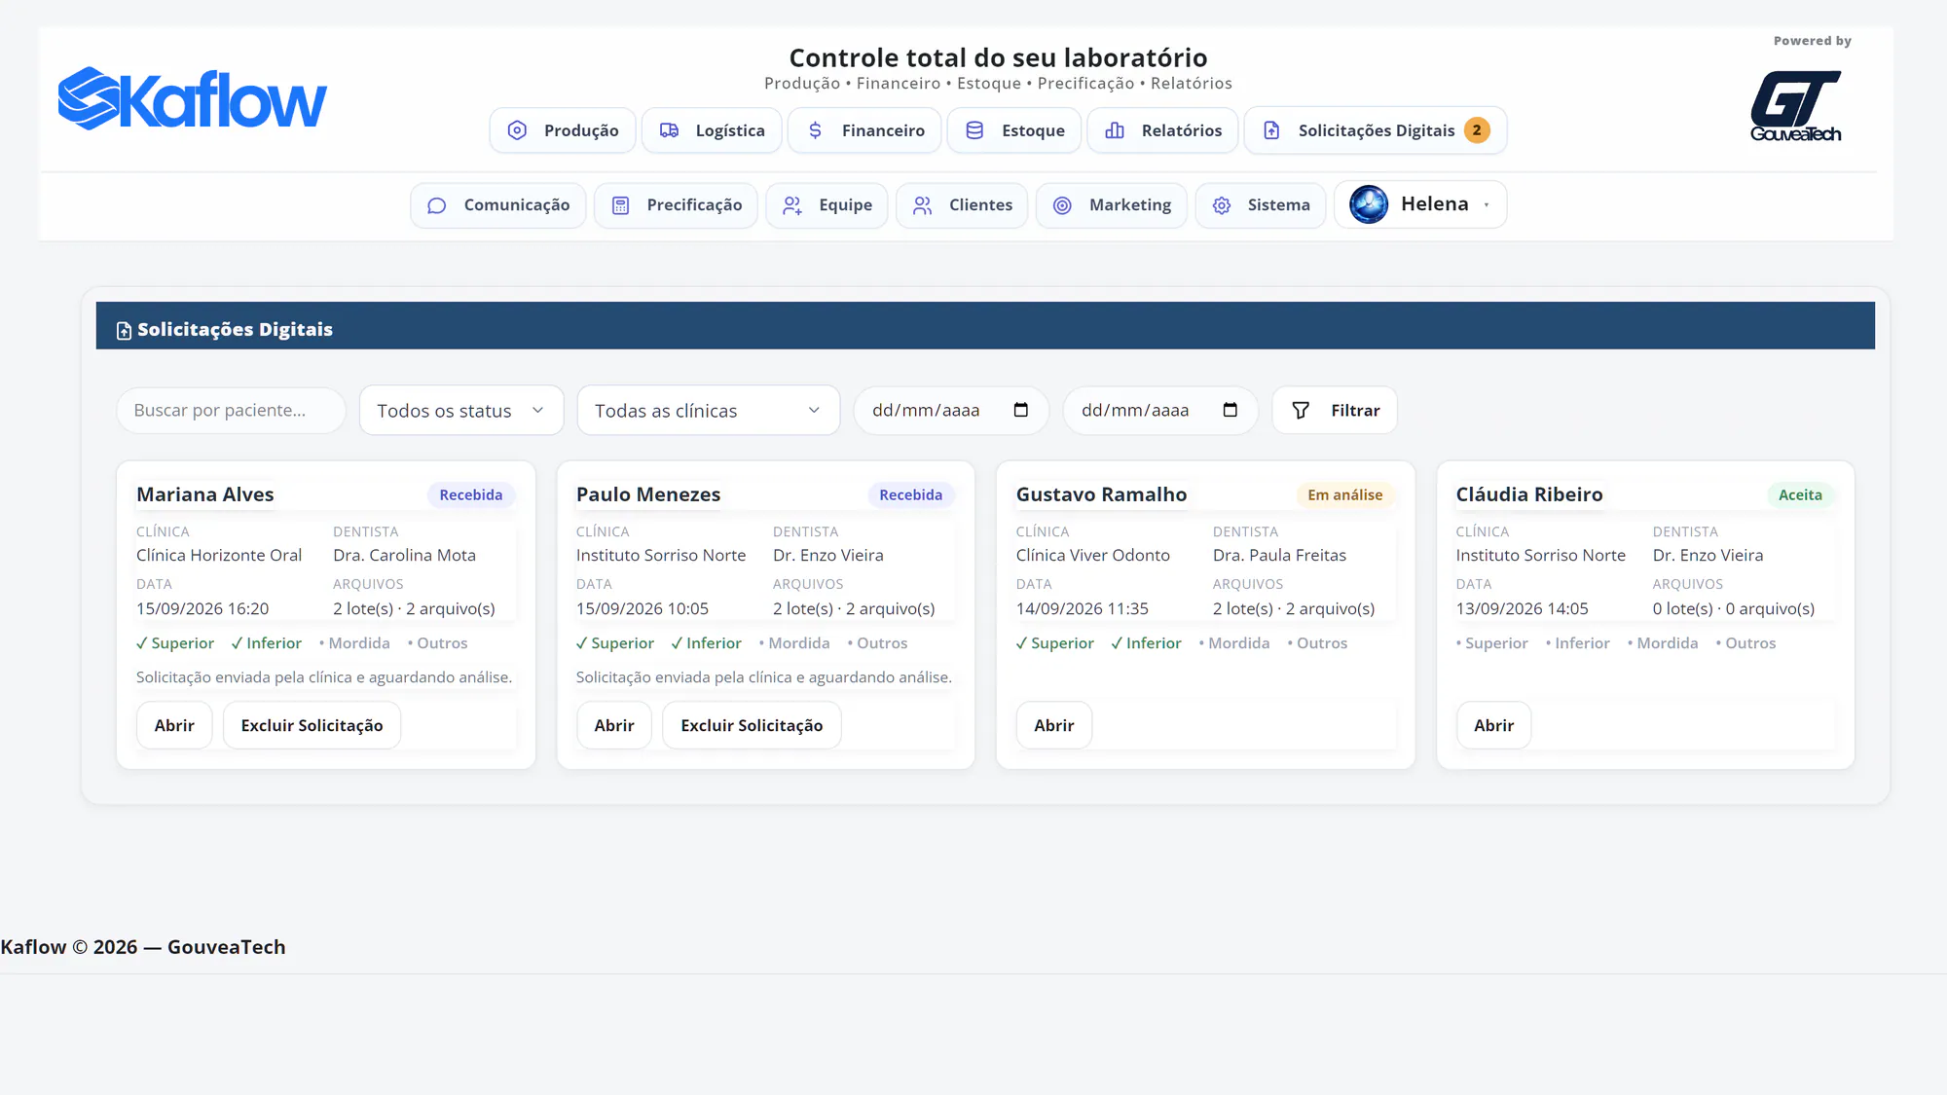
Task: Delete Mariana Alves's request via Excluir Solicitação
Action: (x=312, y=725)
